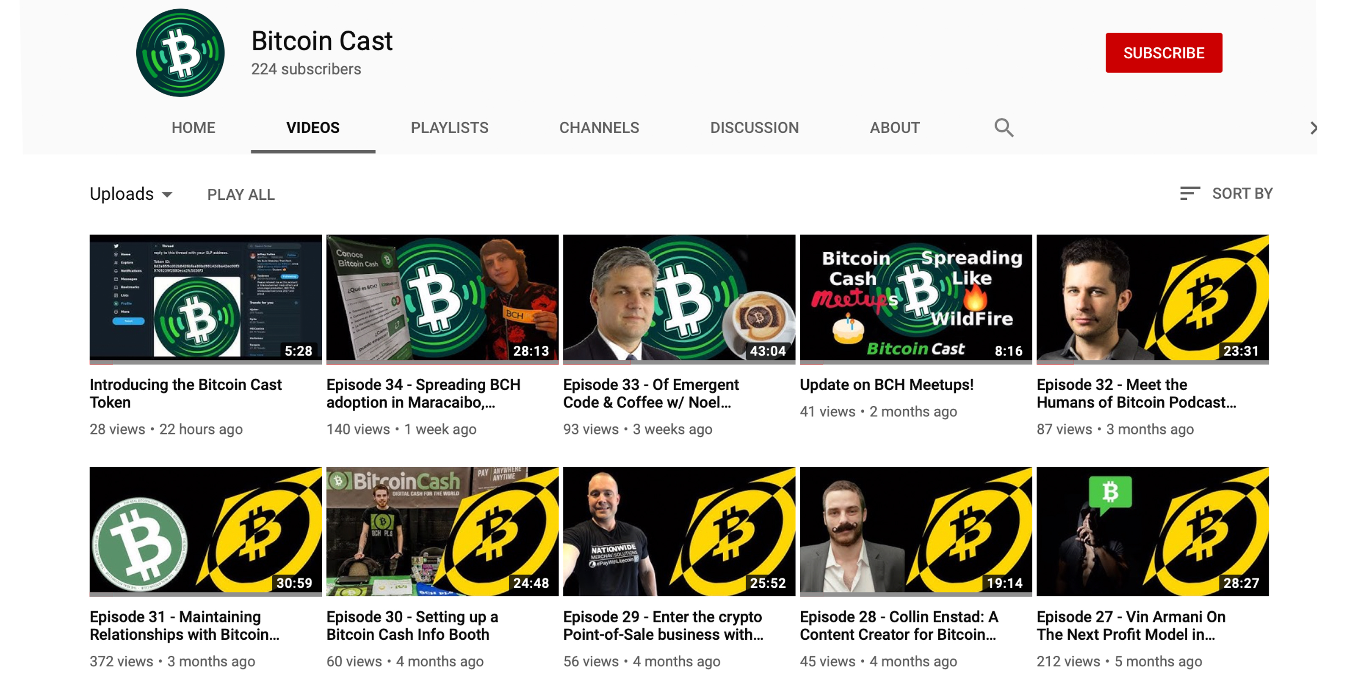This screenshot has height=677, width=1355.
Task: Open Episode 31 video thumbnail
Action: pyautogui.click(x=206, y=531)
